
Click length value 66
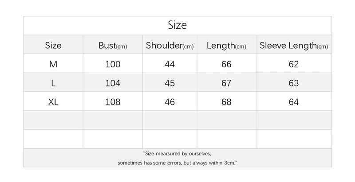pos(226,64)
